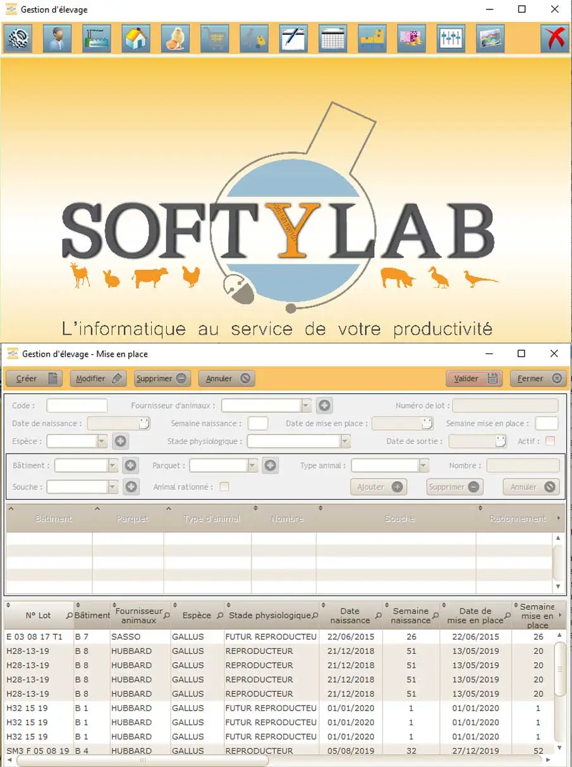The height and width of the screenshot is (767, 572).
Task: Click the Ajouter button
Action: (x=379, y=487)
